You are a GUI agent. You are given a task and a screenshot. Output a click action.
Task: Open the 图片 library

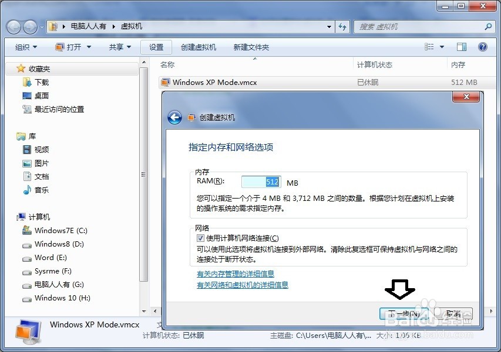(36, 163)
